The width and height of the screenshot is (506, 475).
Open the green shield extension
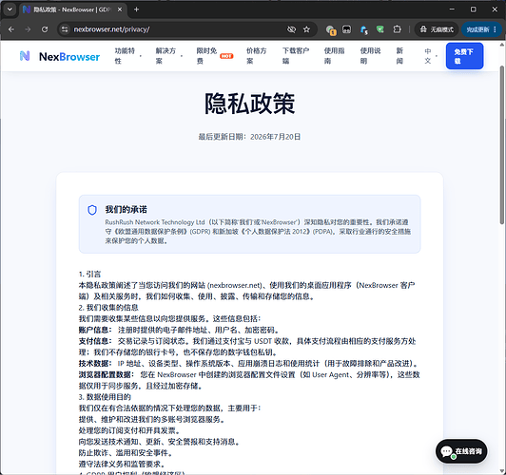tap(380, 29)
